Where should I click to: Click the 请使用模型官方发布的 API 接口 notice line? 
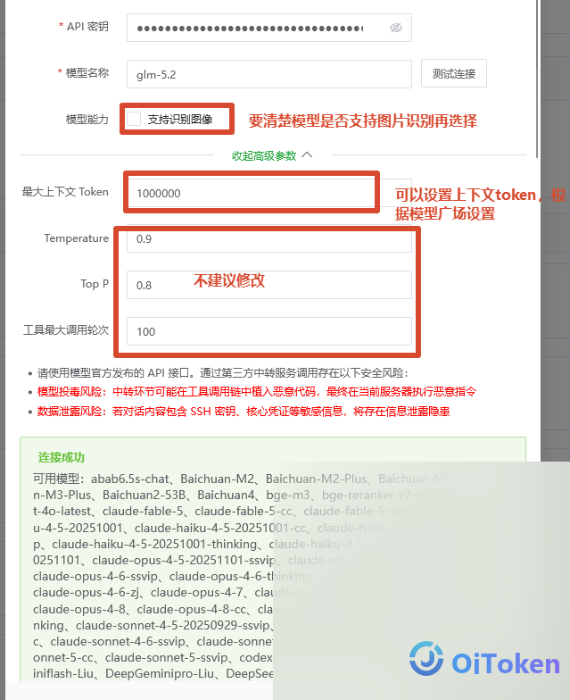223,373
